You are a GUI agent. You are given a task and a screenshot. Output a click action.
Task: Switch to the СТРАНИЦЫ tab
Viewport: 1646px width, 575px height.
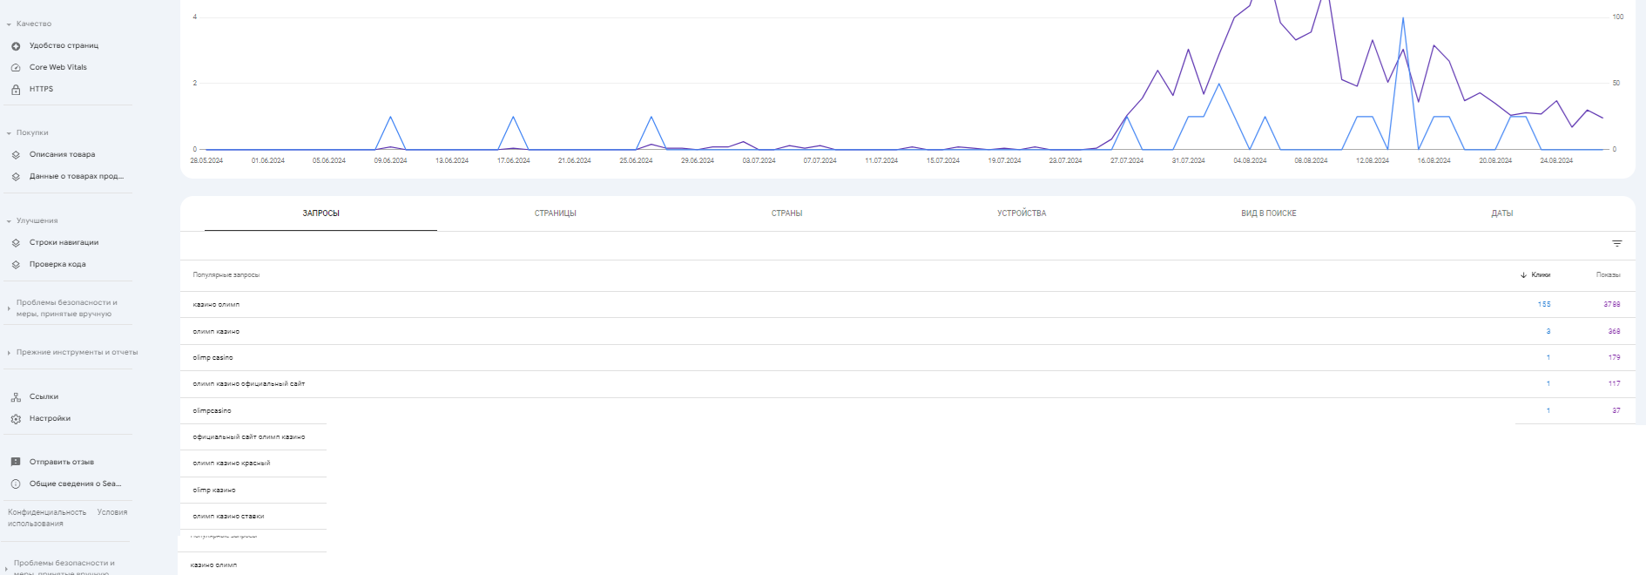pos(556,213)
